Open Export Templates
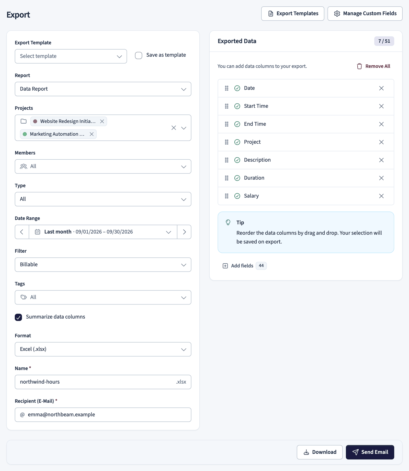 point(293,14)
